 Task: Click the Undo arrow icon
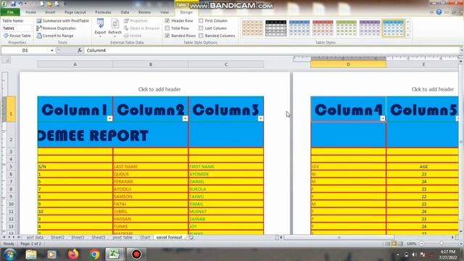click(21, 4)
